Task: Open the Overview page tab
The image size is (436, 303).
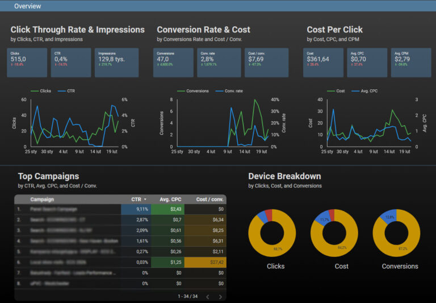Action: [27, 6]
